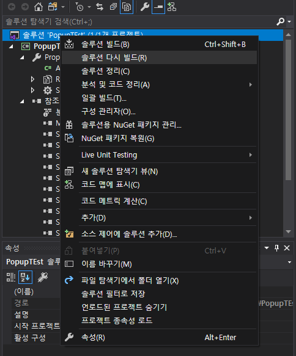Click the code map icon in toolbar

[x=172, y=7]
